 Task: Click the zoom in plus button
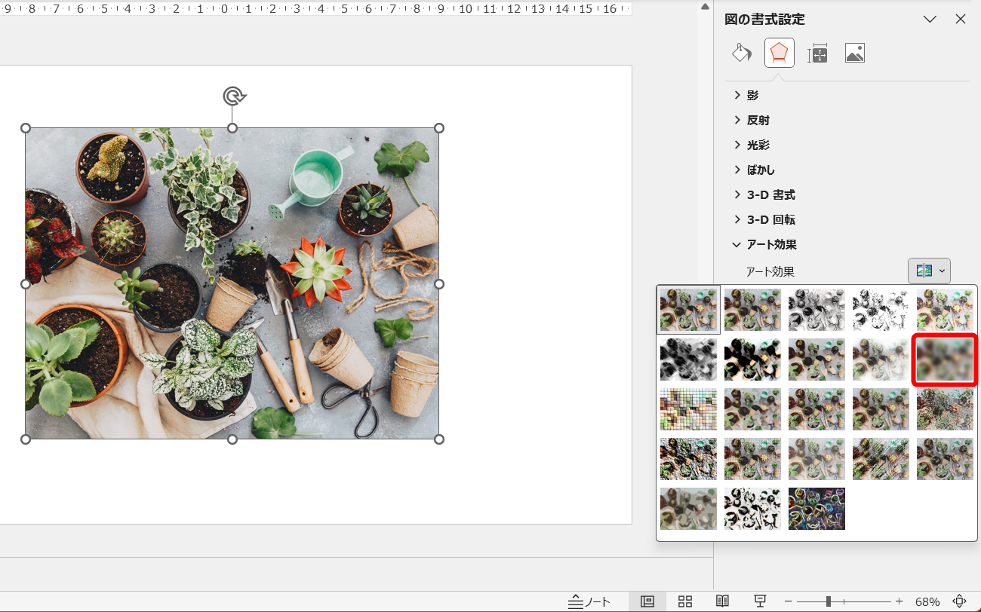[x=899, y=601]
